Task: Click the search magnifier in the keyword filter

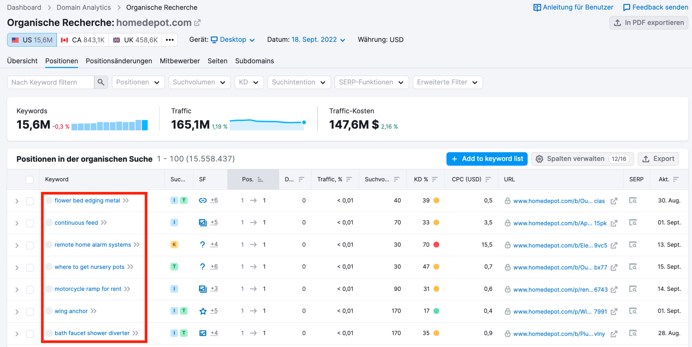Action: point(101,82)
